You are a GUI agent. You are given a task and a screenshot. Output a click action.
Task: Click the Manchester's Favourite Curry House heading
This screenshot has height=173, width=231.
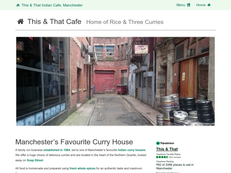click(74, 142)
